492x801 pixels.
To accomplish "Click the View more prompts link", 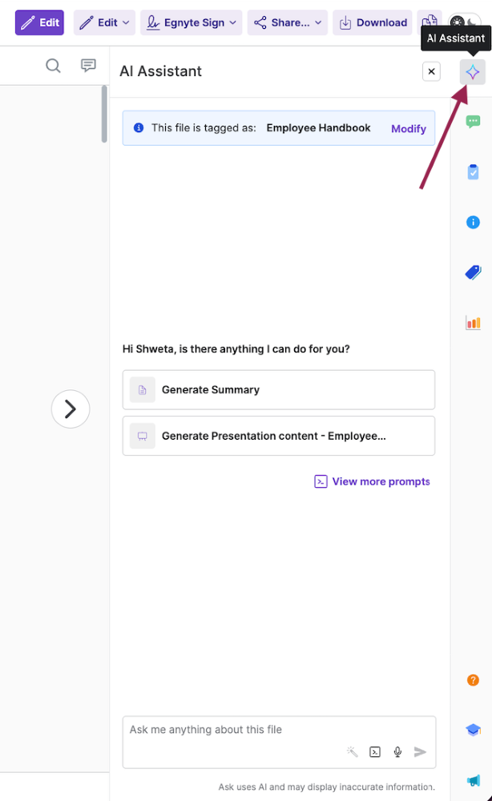I will [373, 481].
